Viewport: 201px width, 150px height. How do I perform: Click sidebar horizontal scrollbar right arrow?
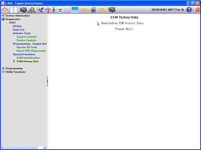[45, 148]
